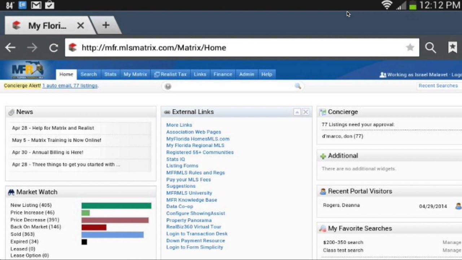
Task: Click the green New Listing bar
Action: point(116,205)
